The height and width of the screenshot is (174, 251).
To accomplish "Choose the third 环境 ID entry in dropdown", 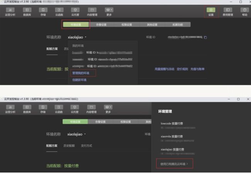I will [102, 66].
